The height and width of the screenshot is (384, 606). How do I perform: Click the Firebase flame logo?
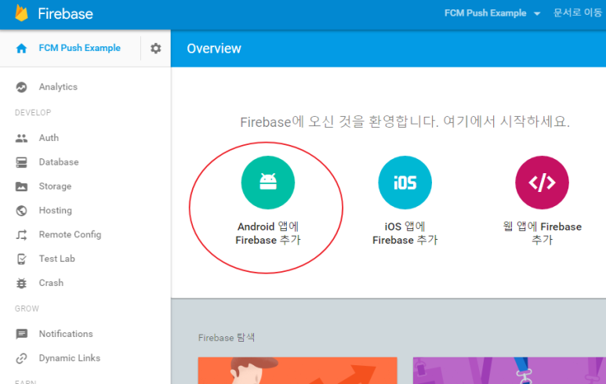22,13
